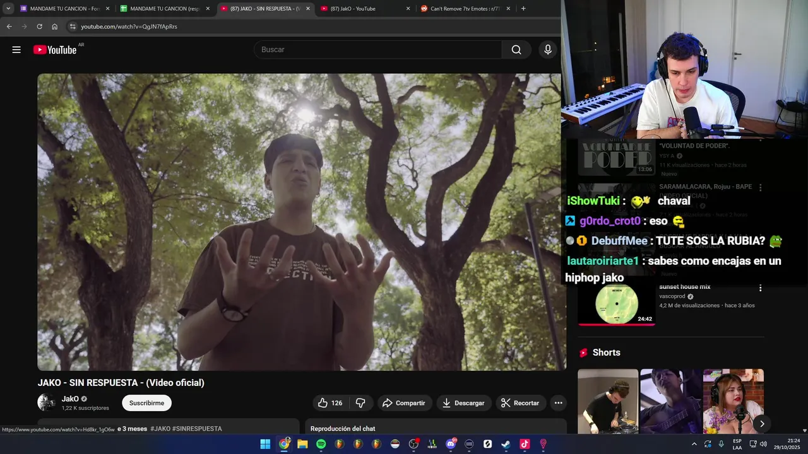Switch to MANDAME TU CANCION sheets tab
Image resolution: width=808 pixels, height=454 pixels.
(164, 9)
